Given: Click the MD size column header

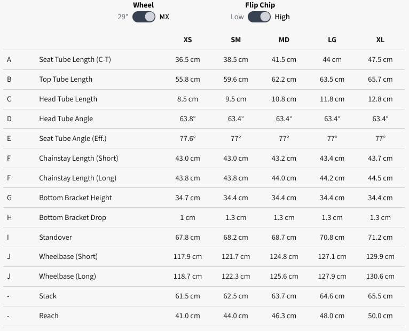Looking at the screenshot, I should tap(284, 40).
